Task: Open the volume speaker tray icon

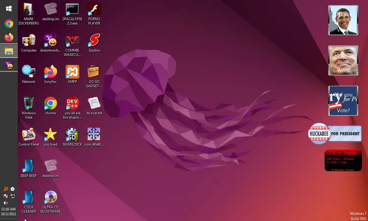Action: [5, 203]
